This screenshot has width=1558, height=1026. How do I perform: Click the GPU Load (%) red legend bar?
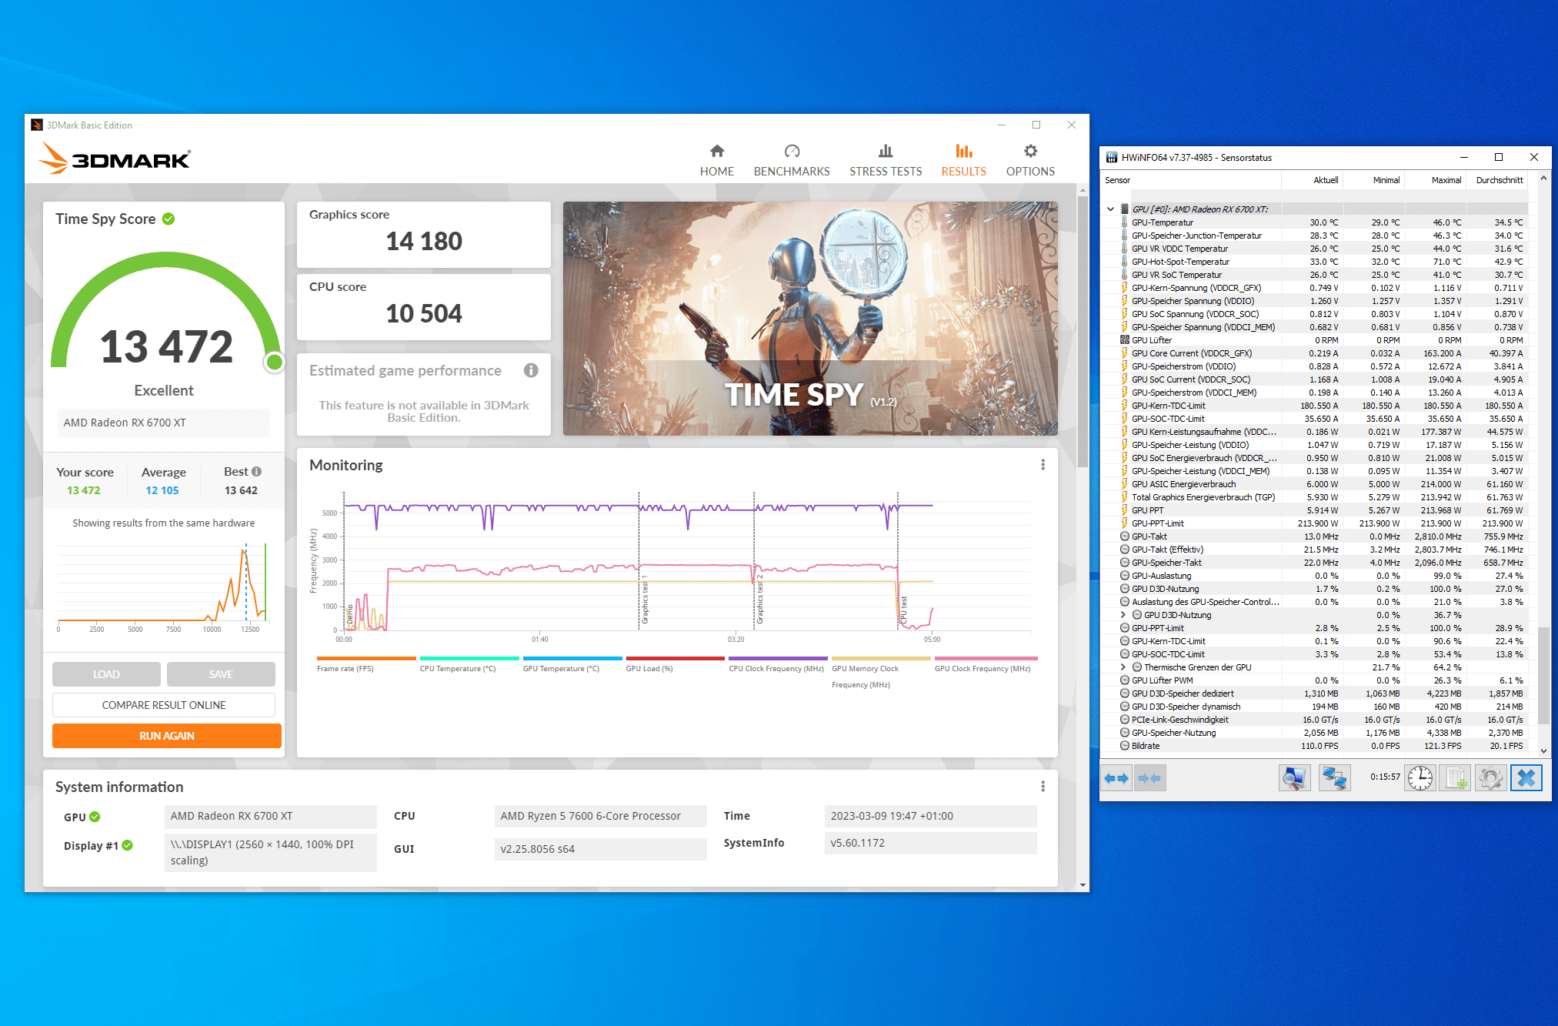(676, 659)
